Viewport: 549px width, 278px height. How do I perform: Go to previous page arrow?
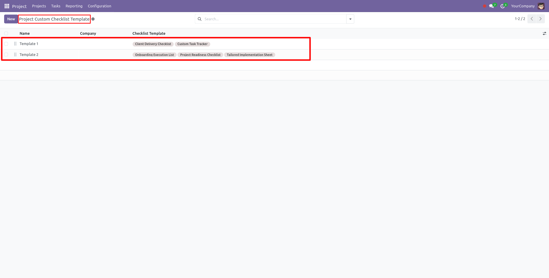[532, 19]
